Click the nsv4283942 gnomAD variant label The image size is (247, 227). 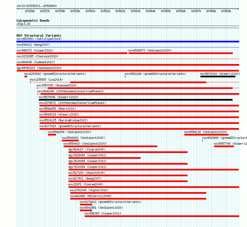(x=55, y=74)
